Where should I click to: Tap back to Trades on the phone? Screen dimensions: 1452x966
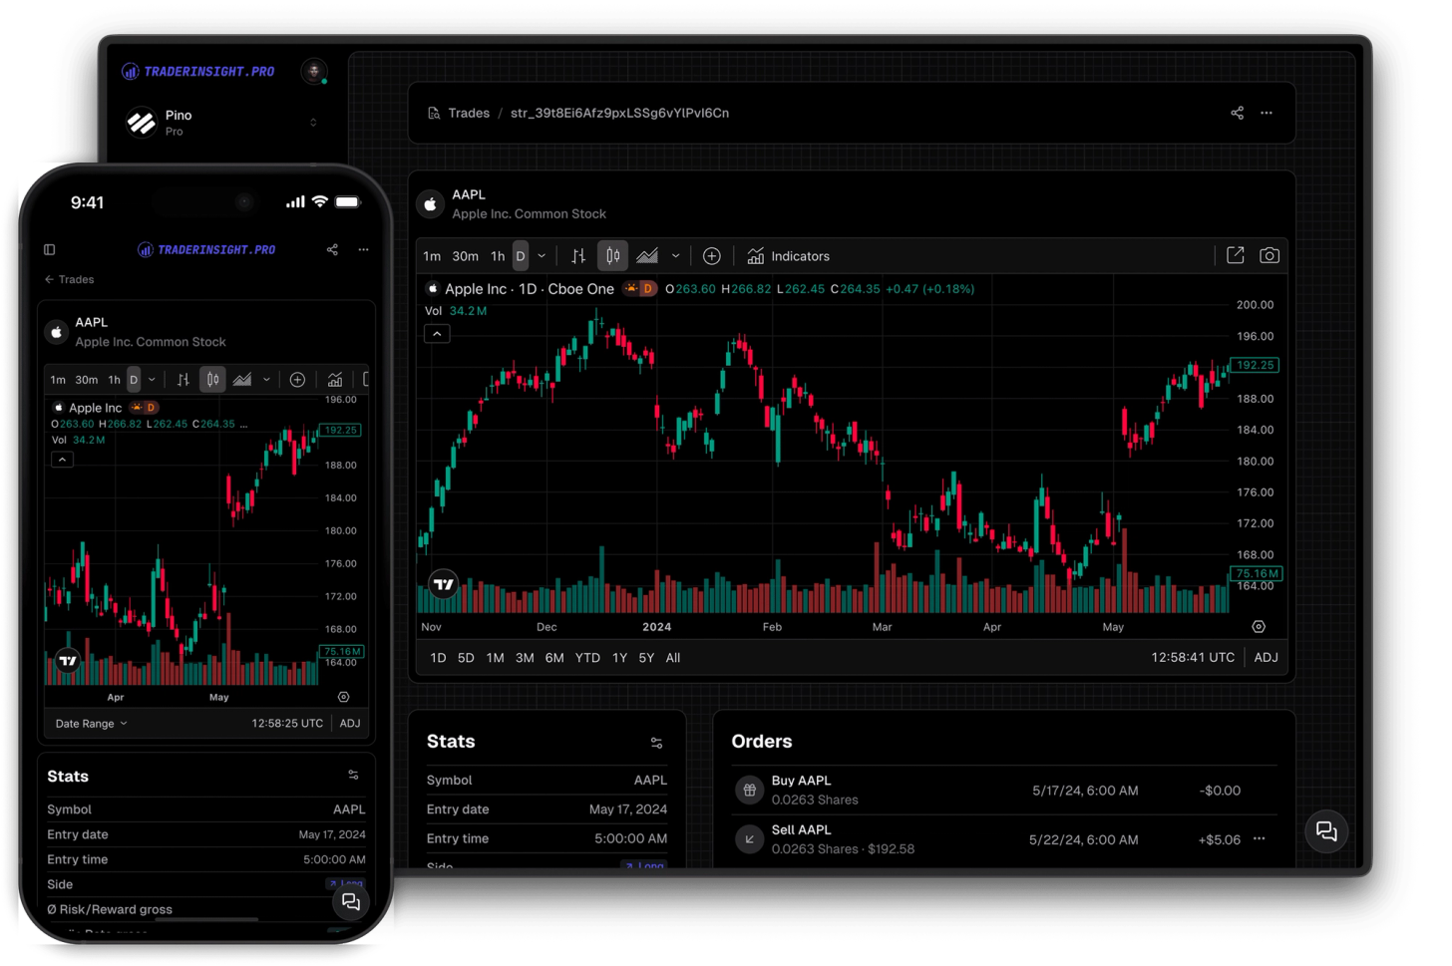(69, 279)
